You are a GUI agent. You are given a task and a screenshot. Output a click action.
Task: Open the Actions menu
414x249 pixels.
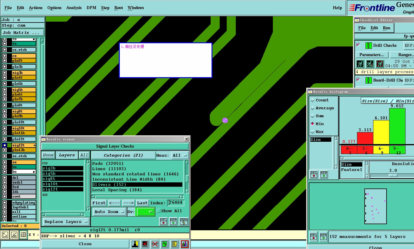coord(36,8)
